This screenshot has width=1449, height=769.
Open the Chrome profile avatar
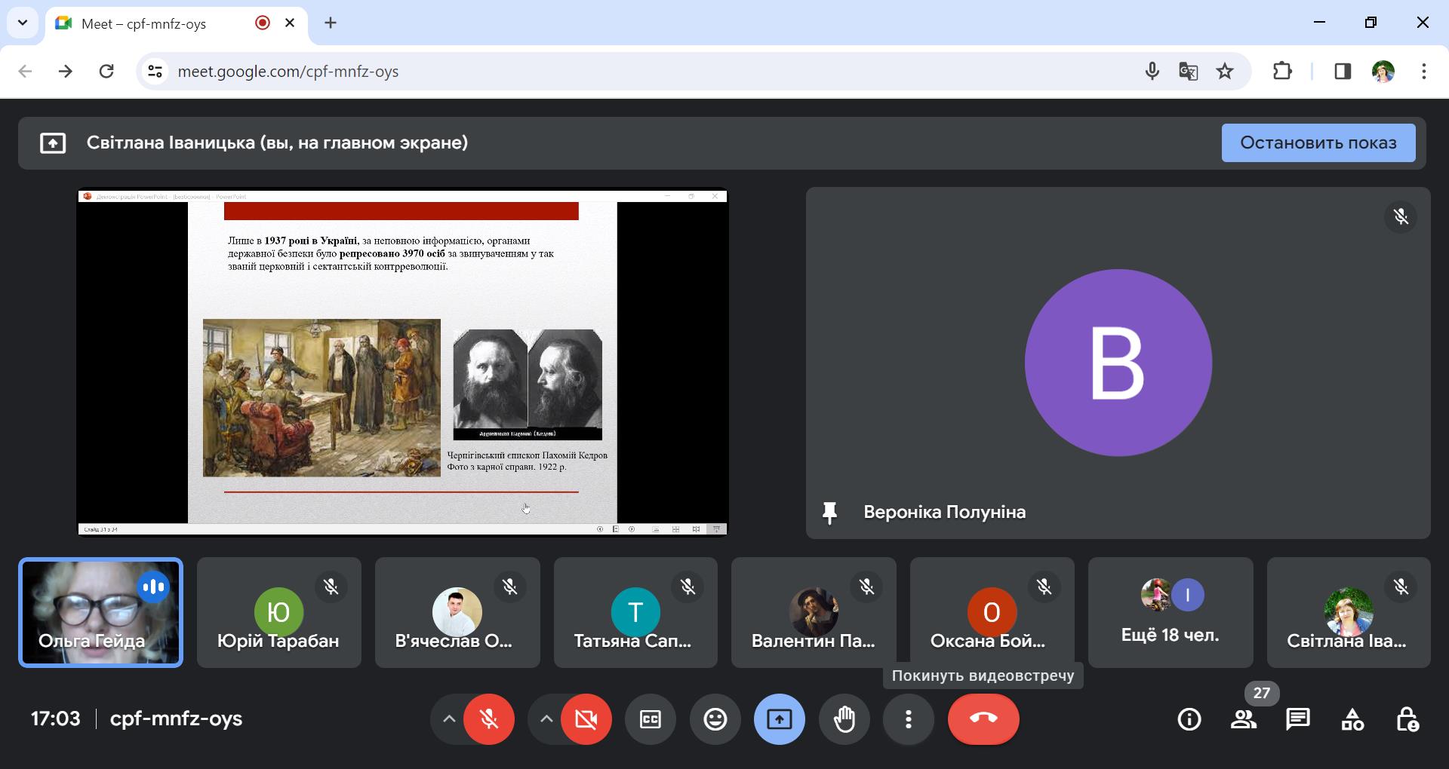pos(1383,71)
